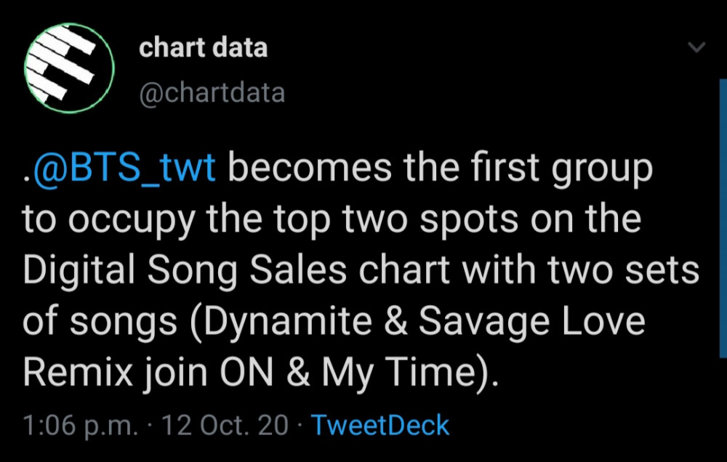Viewport: 727px width, 462px height.
Task: Open the chart data profile avatar
Action: [x=69, y=68]
